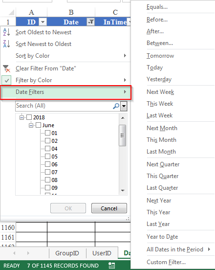Click the search magnifier icon

[x=116, y=106]
